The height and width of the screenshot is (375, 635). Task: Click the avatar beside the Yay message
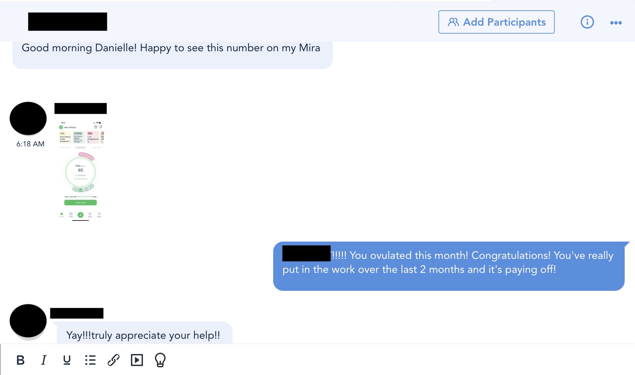point(28,321)
